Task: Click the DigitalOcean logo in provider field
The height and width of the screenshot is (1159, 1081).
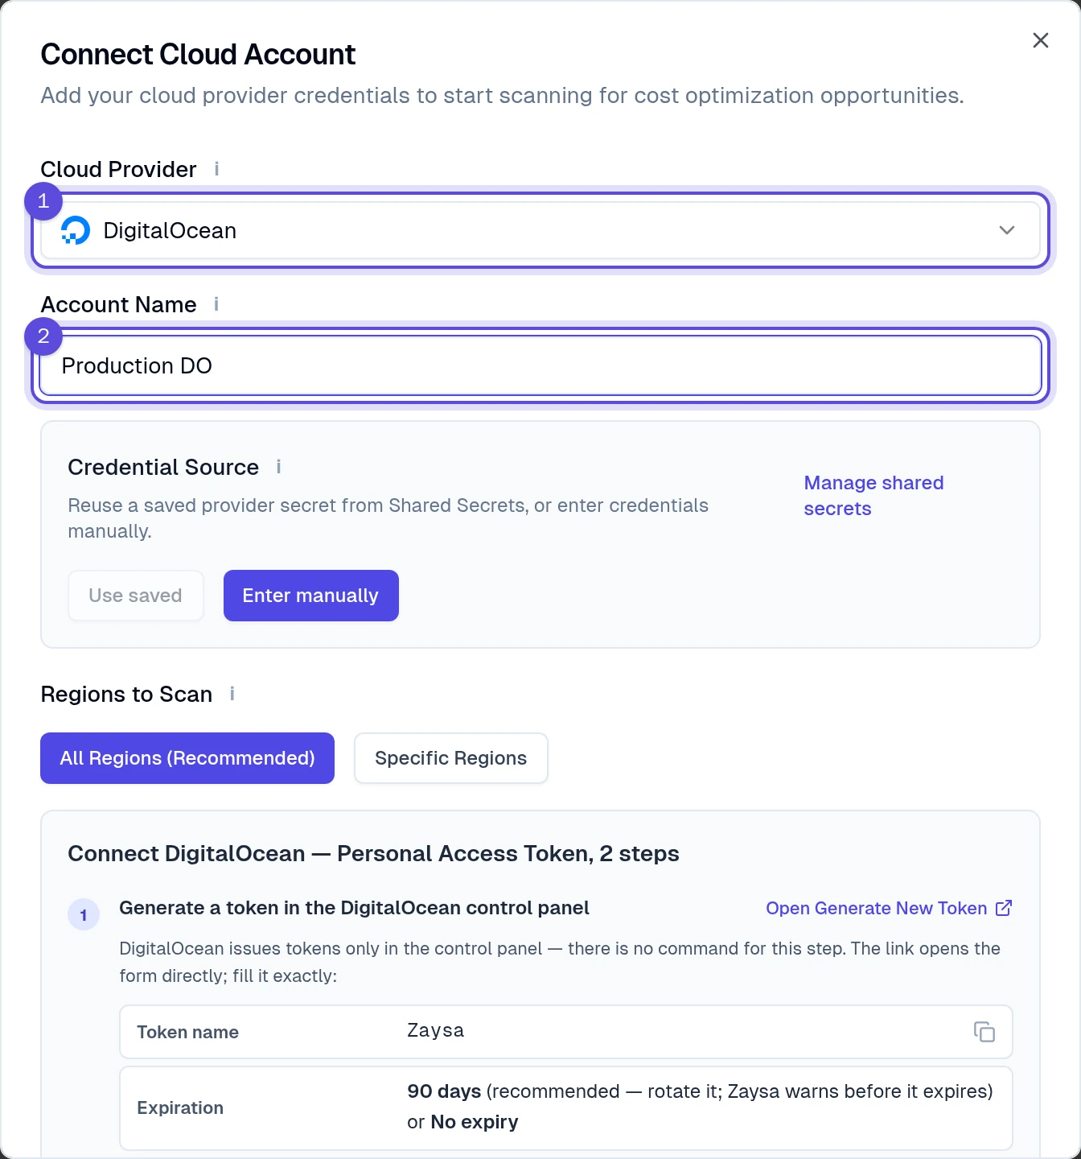Action: point(76,231)
